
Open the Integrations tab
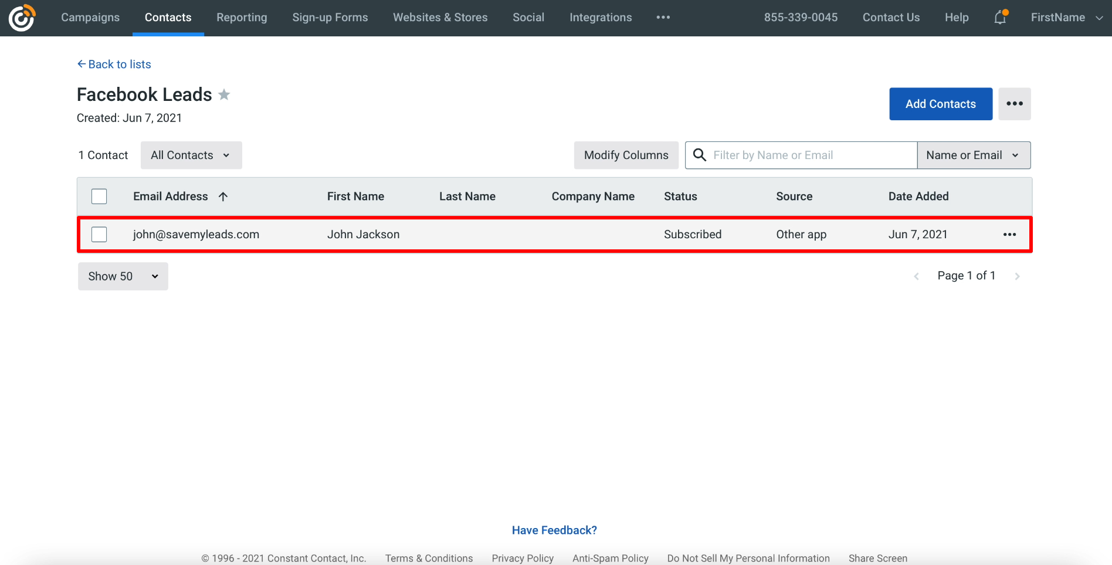[x=601, y=18]
